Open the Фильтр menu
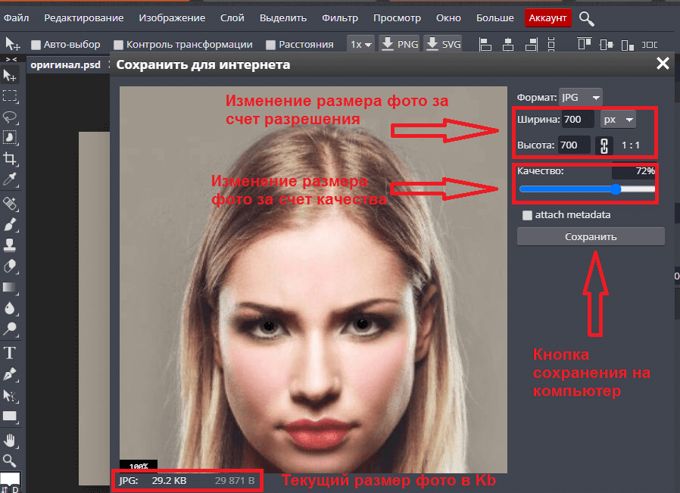Image resolution: width=680 pixels, height=493 pixels. pos(340,17)
